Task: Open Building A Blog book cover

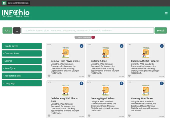Action: pos(106,53)
